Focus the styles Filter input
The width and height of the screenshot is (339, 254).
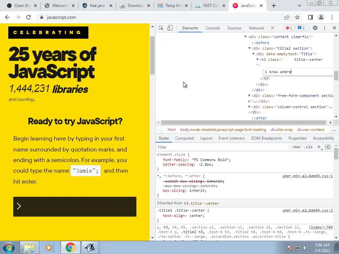coord(223,147)
